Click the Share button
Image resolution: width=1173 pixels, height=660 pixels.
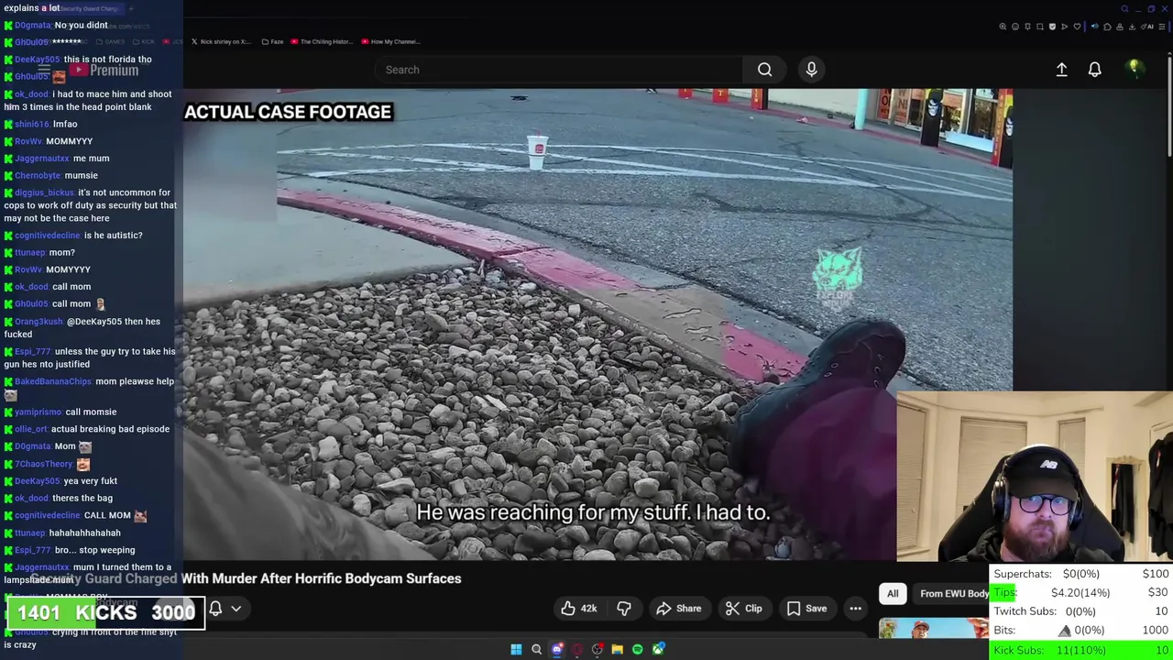pos(679,609)
